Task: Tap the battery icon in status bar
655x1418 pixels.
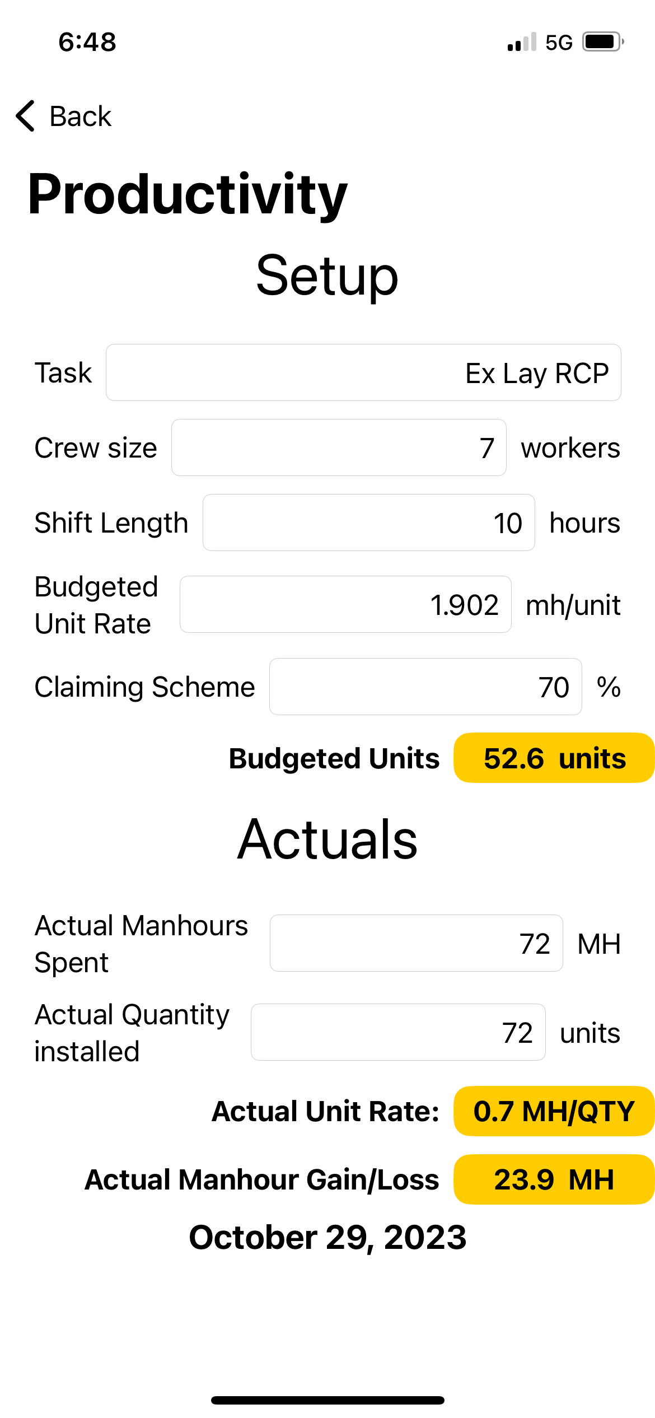Action: point(603,42)
